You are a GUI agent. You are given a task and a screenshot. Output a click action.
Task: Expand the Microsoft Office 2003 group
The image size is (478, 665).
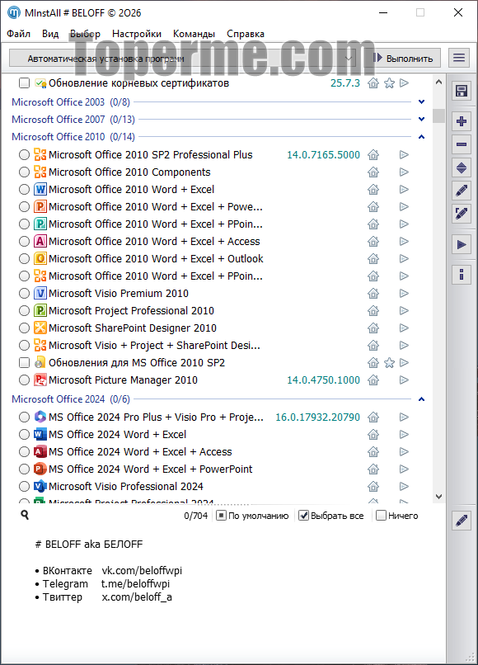[x=421, y=101]
